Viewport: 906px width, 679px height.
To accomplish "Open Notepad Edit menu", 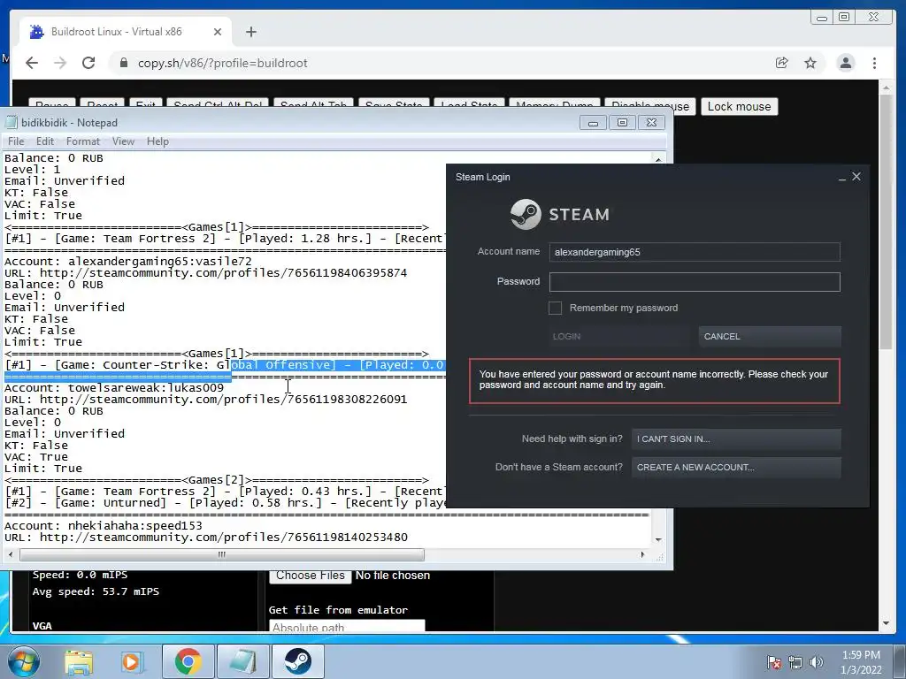I will click(x=44, y=141).
